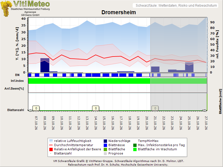Click the date label 17.10.26
223x167 pixels.
(x=121, y=123)
